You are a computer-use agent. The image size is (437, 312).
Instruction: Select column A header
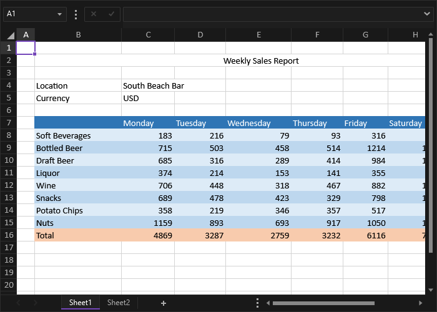pyautogui.click(x=26, y=35)
